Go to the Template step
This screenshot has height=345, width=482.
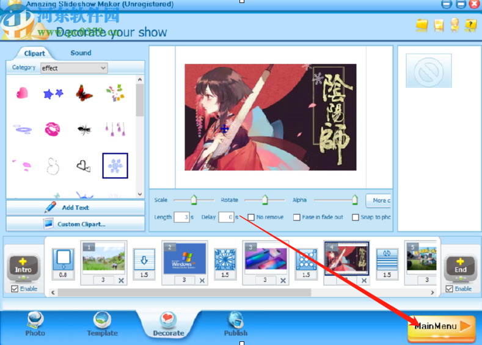(x=102, y=324)
